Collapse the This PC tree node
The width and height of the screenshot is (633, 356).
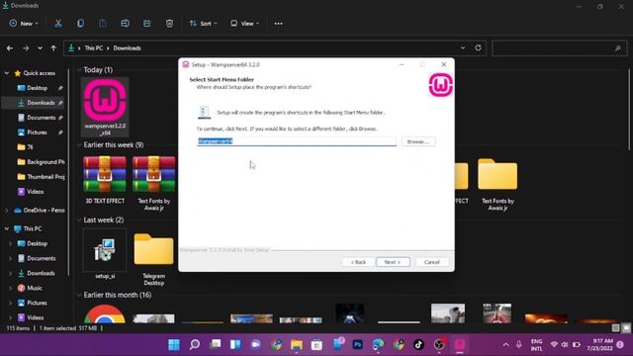coord(7,228)
